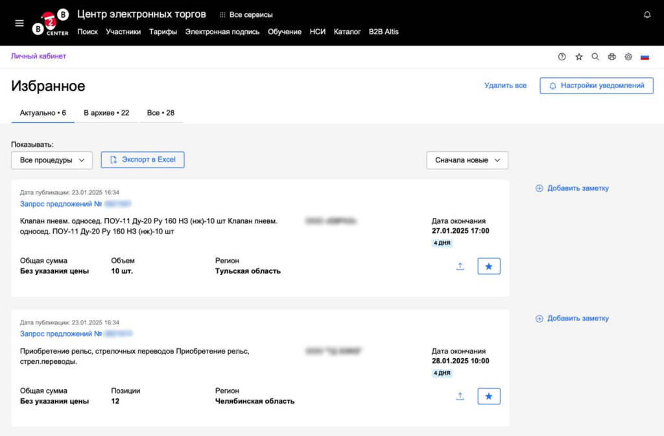This screenshot has width=664, height=436.
Task: Share the Tula region valve procurement
Action: (x=460, y=266)
